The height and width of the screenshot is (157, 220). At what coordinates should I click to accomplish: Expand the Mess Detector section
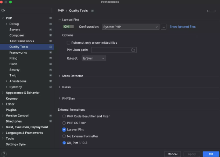(59, 76)
